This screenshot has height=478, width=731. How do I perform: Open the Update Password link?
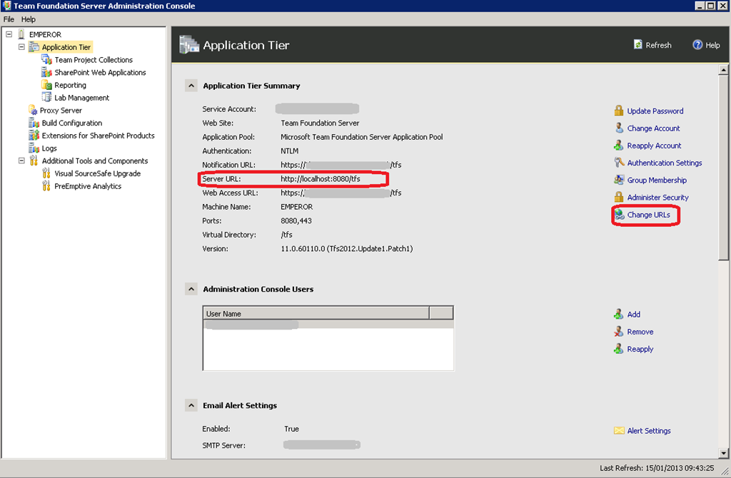pos(655,111)
